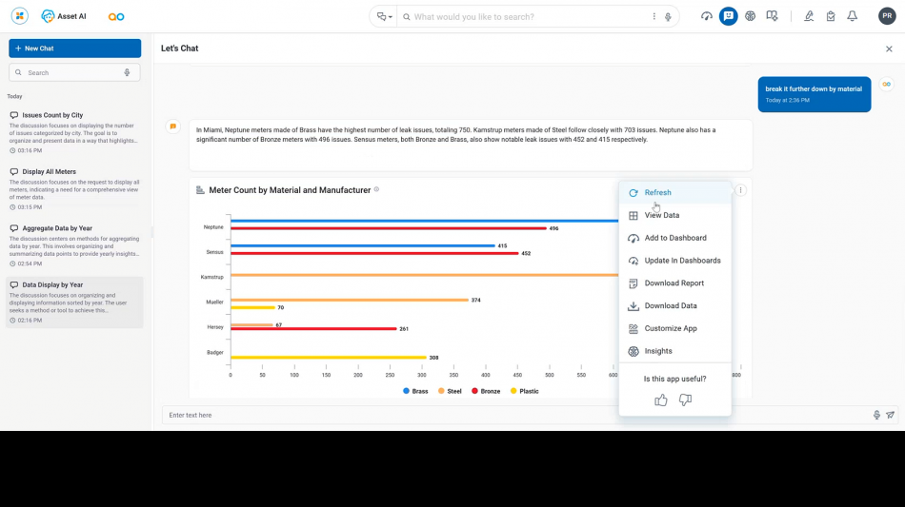Screen dimensions: 905x507
Task: Open search bar vertical dots options
Action: pos(654,16)
